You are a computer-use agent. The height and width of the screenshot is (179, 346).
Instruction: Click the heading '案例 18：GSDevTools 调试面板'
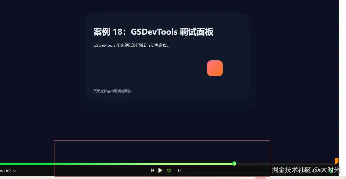coord(153,32)
